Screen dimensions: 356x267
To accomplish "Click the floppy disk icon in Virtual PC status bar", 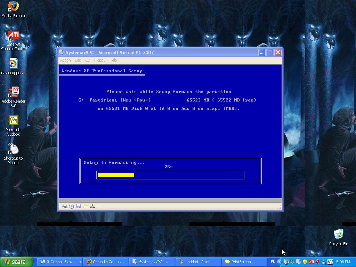I will coord(78,206).
